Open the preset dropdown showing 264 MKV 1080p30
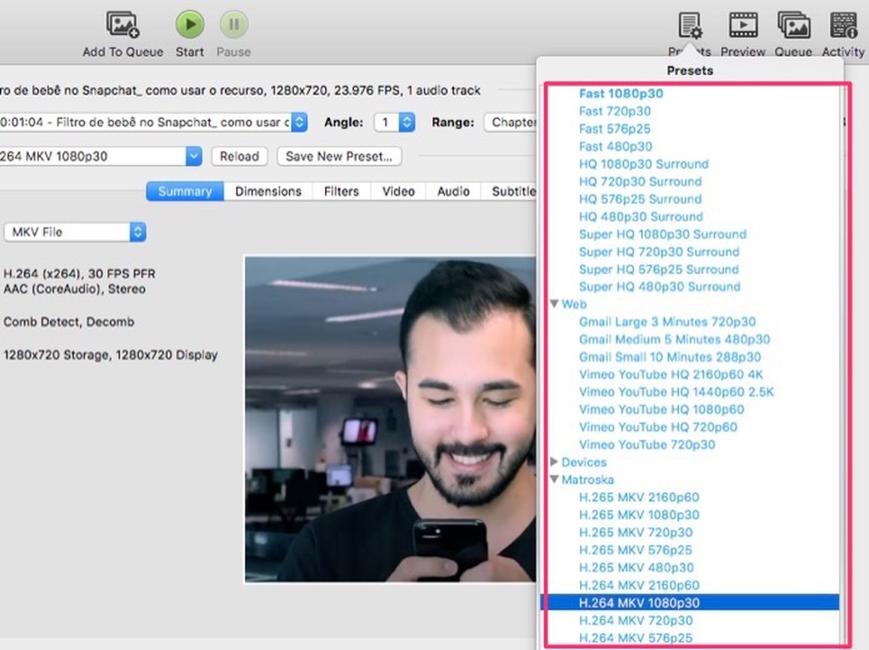This screenshot has height=650, width=869. tap(101, 156)
